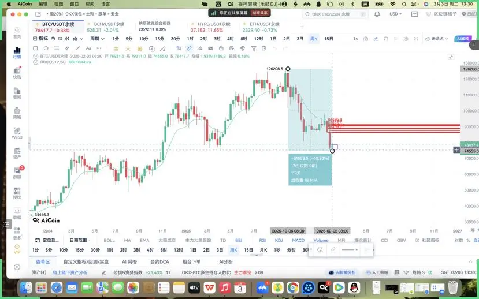Open the 未命名 layout dropdown
The width and height of the screenshot is (479, 299).
coord(437,39)
